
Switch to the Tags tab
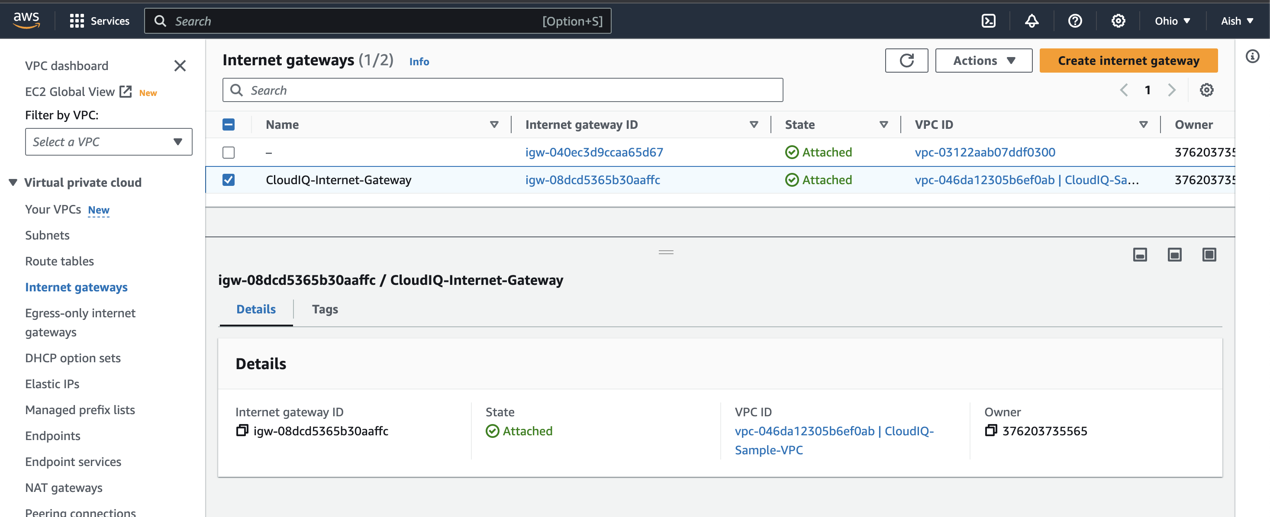[x=325, y=309]
